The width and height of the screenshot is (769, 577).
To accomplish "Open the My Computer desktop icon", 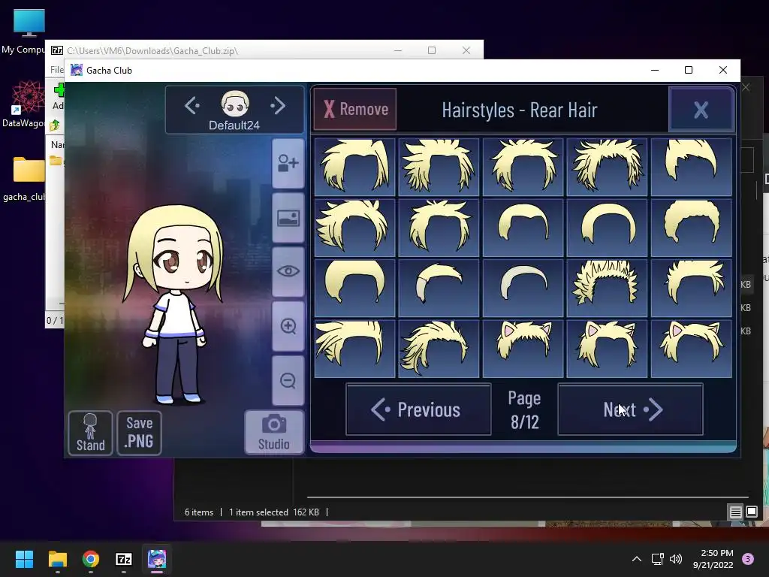I will click(x=29, y=32).
